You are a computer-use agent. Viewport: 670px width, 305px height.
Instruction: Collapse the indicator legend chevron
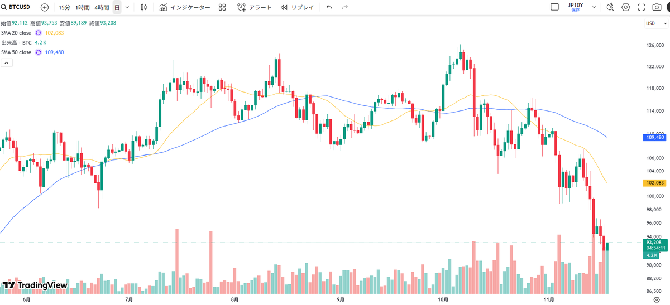pos(7,62)
